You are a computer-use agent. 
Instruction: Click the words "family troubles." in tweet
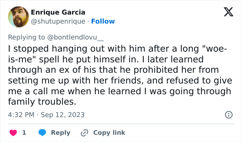click(42, 101)
